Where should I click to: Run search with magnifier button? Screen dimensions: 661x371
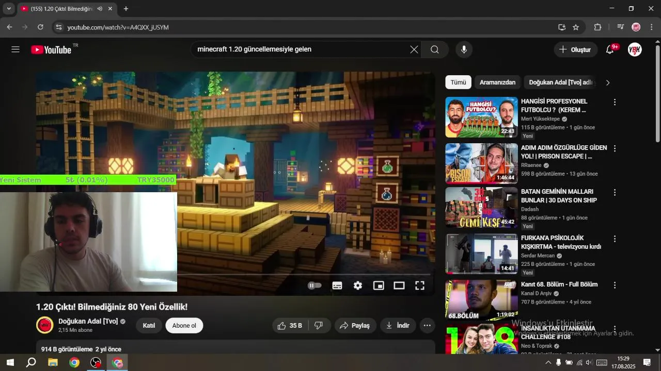click(435, 49)
